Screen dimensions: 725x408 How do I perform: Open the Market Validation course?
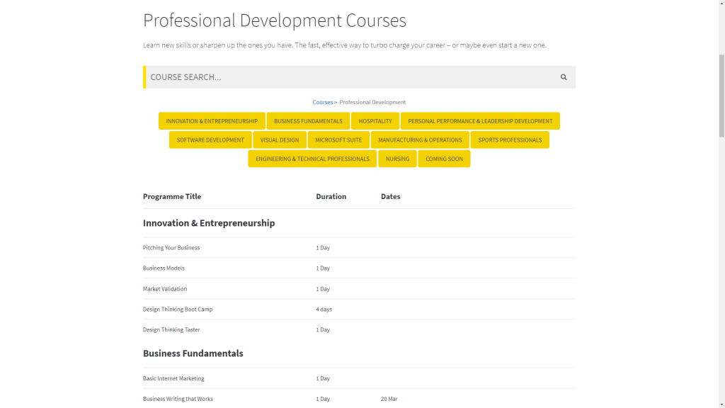pyautogui.click(x=164, y=289)
